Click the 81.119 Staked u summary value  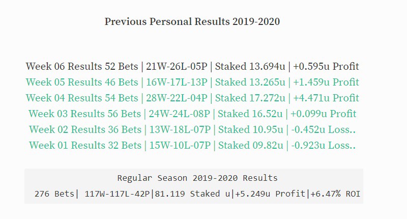tap(192, 194)
